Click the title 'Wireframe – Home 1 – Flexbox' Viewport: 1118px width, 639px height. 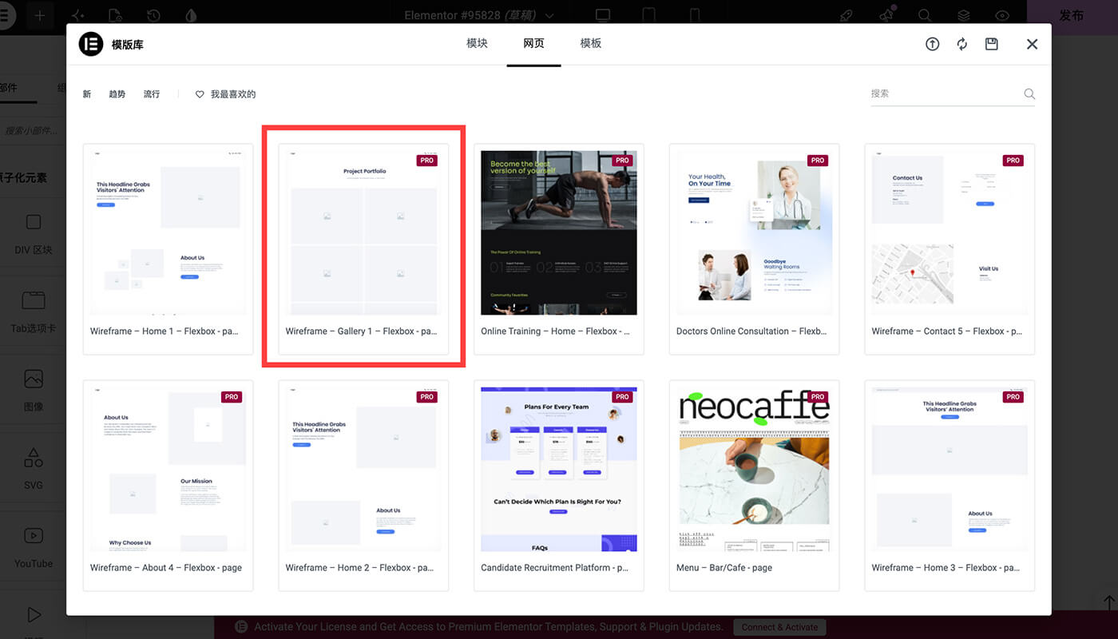pyautogui.click(x=164, y=331)
